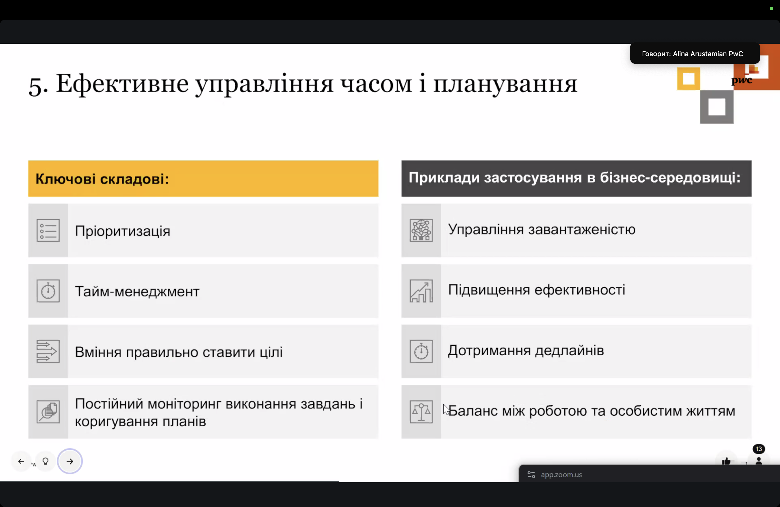Click the goals arrows icon
The width and height of the screenshot is (780, 507).
click(x=48, y=351)
